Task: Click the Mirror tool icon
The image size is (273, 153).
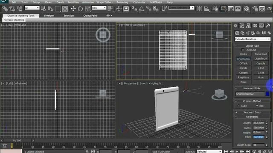Action: pos(199,8)
